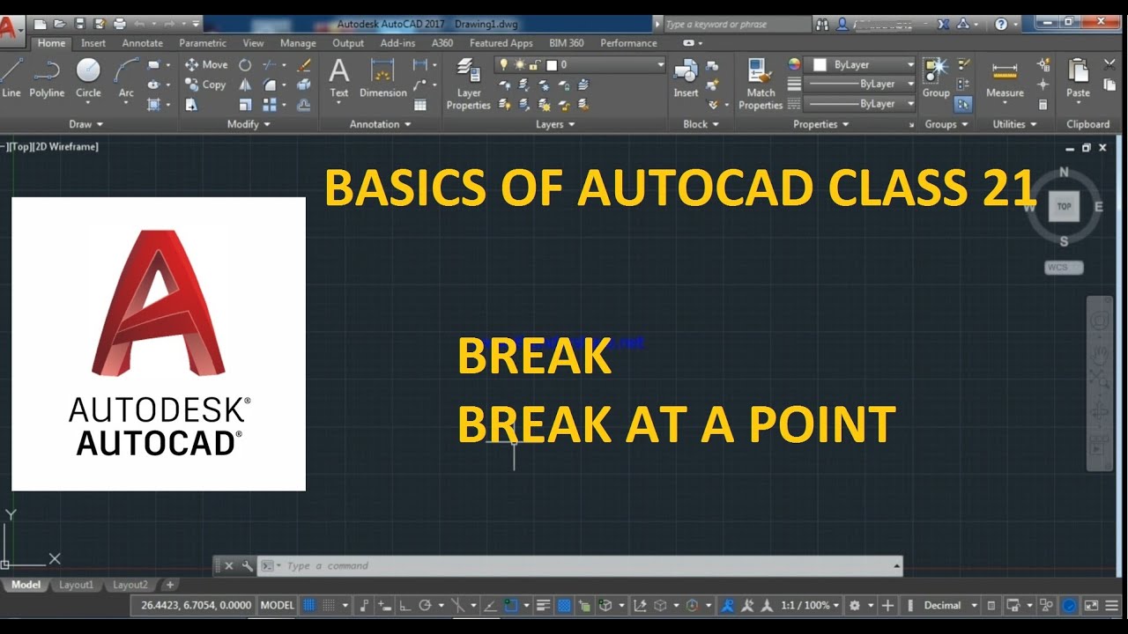Open the View ribbon tab
This screenshot has height=634, width=1128.
click(x=253, y=43)
